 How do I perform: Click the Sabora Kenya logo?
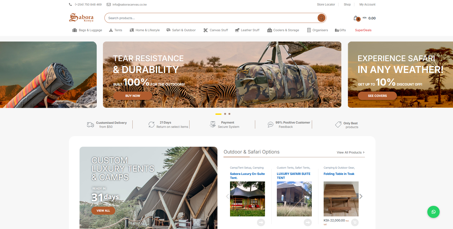(x=81, y=18)
